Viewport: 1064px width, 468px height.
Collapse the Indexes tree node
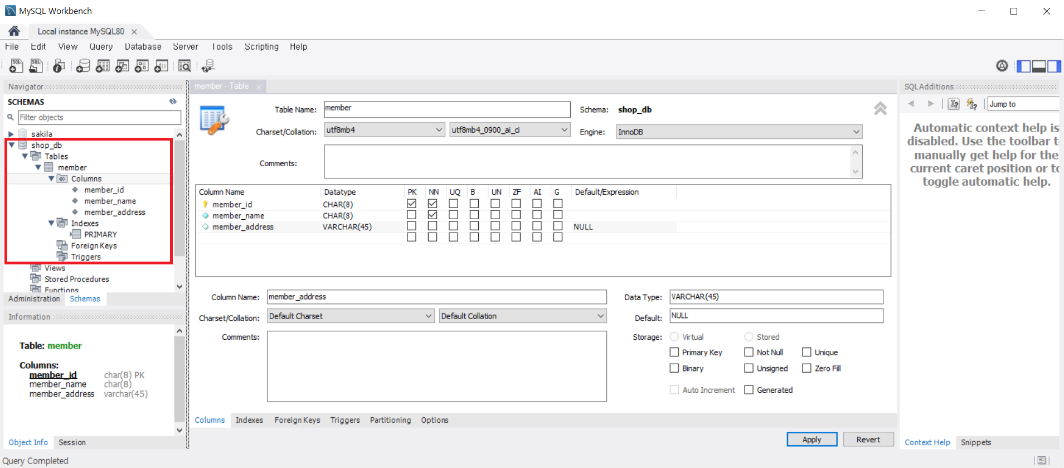pyautogui.click(x=51, y=223)
